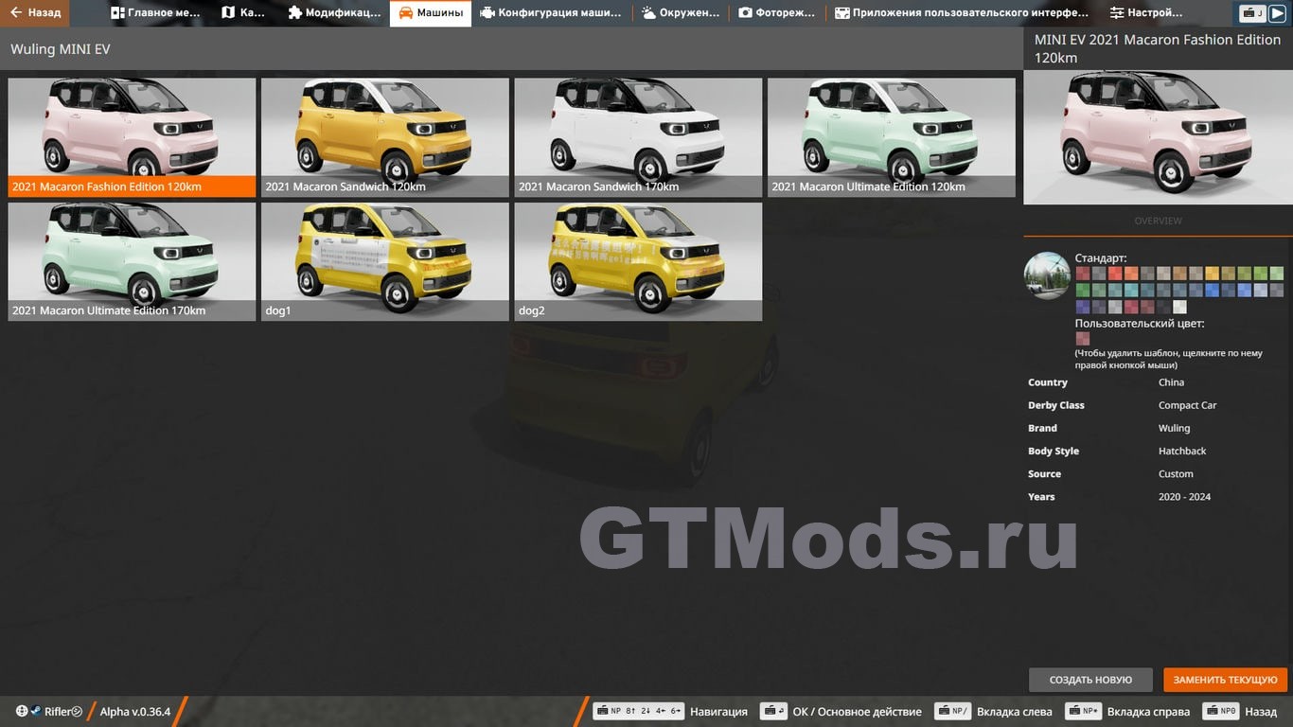The width and height of the screenshot is (1293, 727).
Task: Pick the white standard color swatch
Action: point(1179,307)
